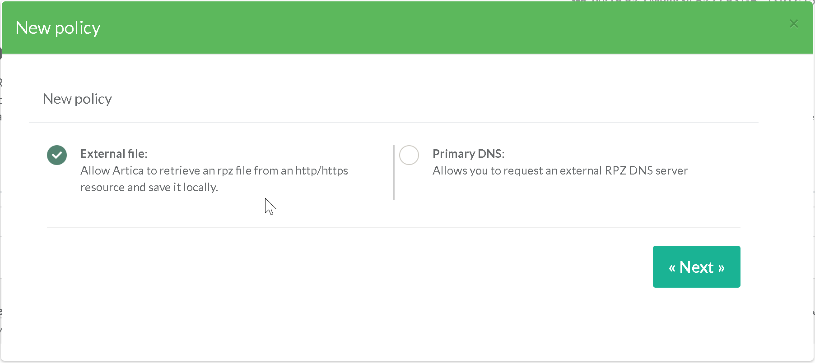Image resolution: width=815 pixels, height=363 pixels.
Task: Click the word "Next" on the teal button
Action: tap(696, 267)
